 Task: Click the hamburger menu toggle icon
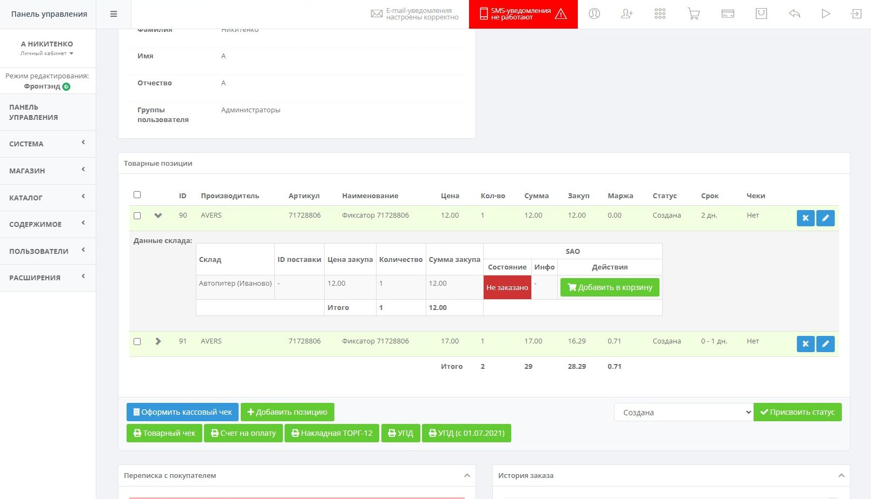[x=114, y=14]
